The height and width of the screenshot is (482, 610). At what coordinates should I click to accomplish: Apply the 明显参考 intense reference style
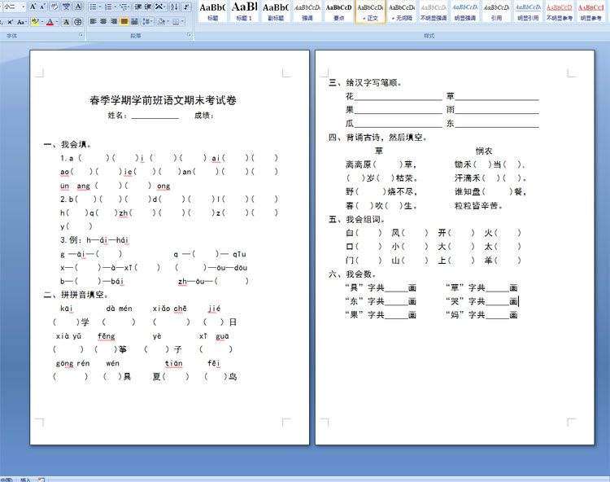(x=591, y=11)
